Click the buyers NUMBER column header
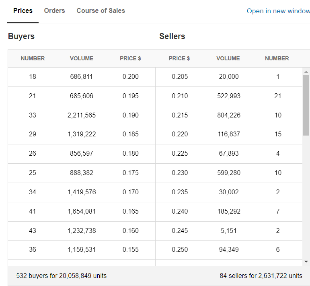The image size is (310, 286). click(x=33, y=58)
